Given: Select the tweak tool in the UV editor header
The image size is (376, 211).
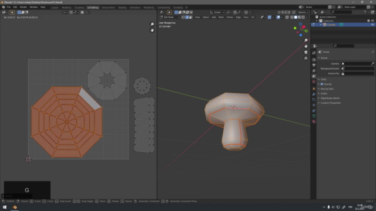Looking at the screenshot, I should [12, 12].
